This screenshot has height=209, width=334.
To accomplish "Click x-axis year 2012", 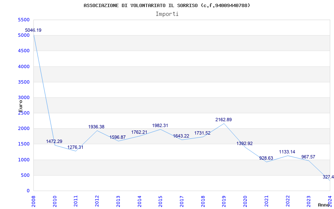I will (97, 201).
